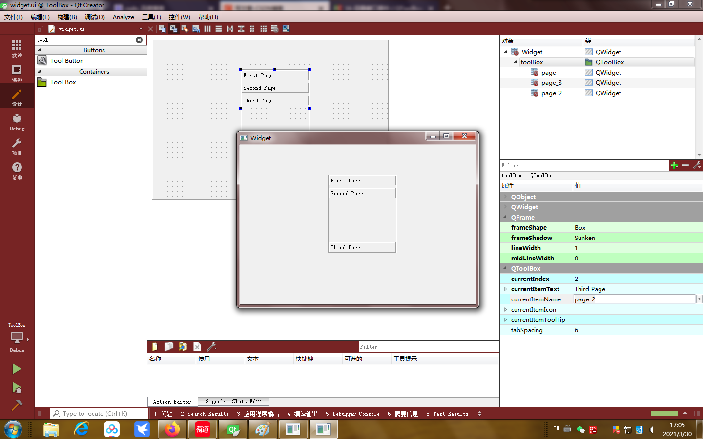
Task: Launch Qt Creator from the taskbar
Action: coord(232,429)
